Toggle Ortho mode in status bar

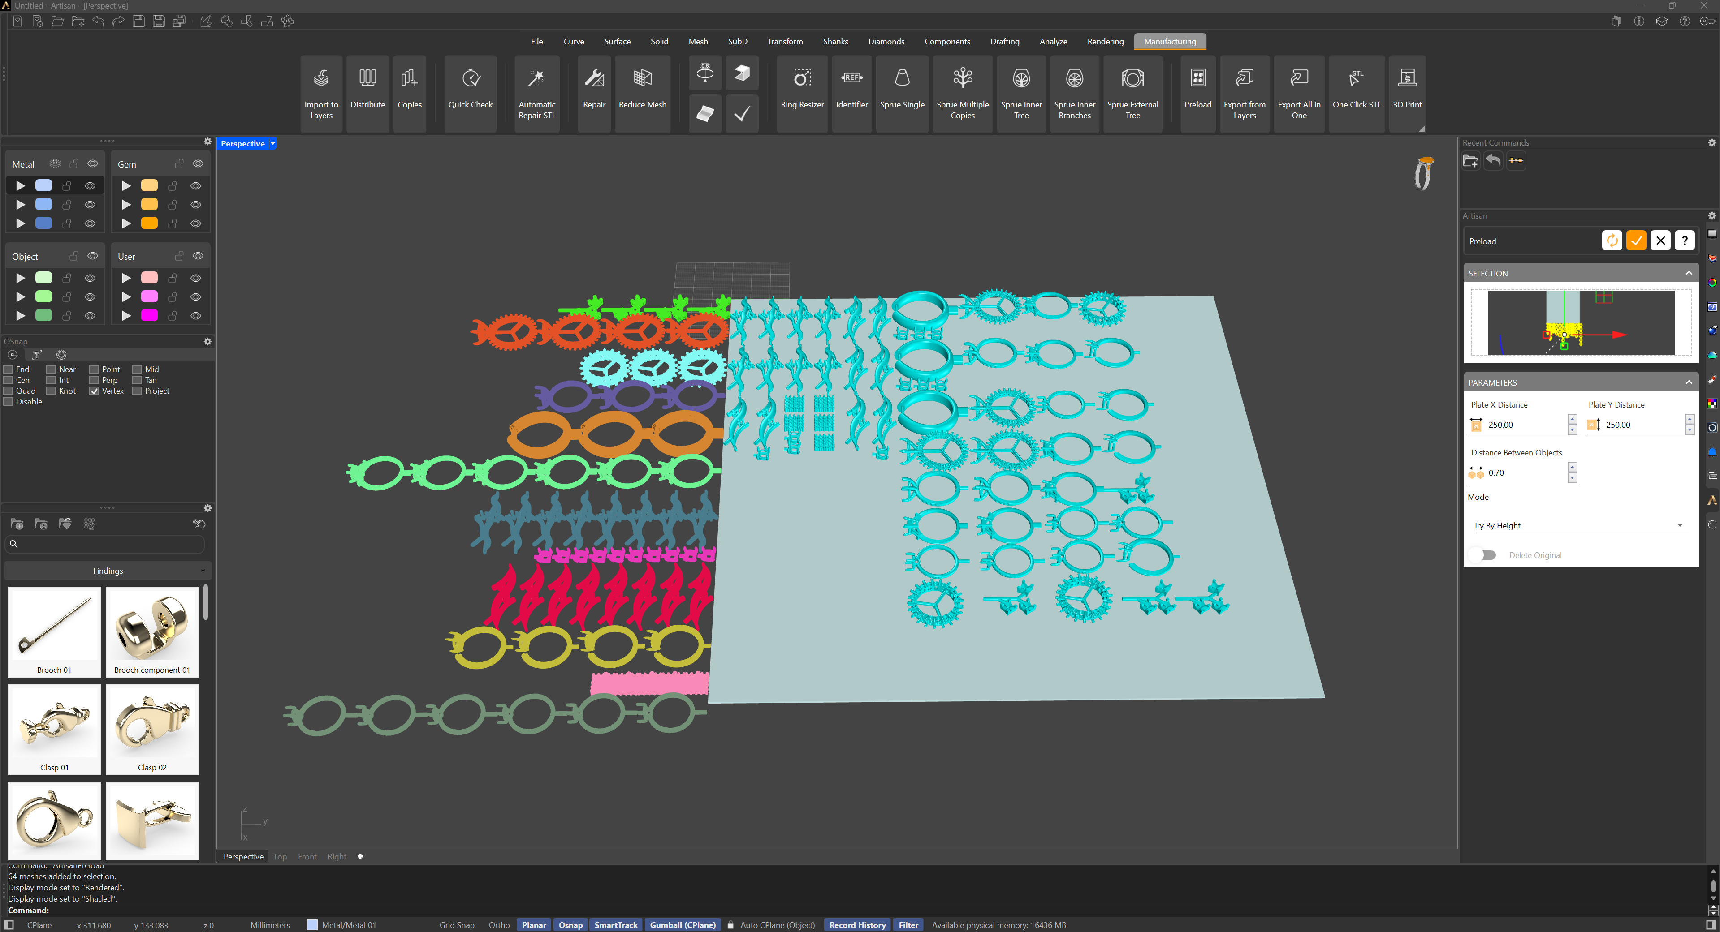tap(499, 925)
